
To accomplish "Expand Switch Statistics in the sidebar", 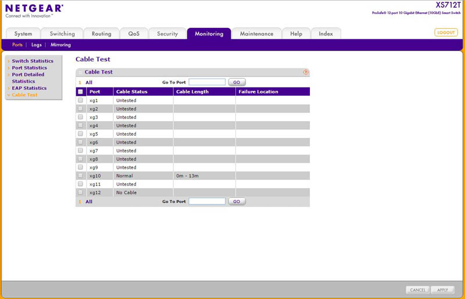I will click(32, 61).
